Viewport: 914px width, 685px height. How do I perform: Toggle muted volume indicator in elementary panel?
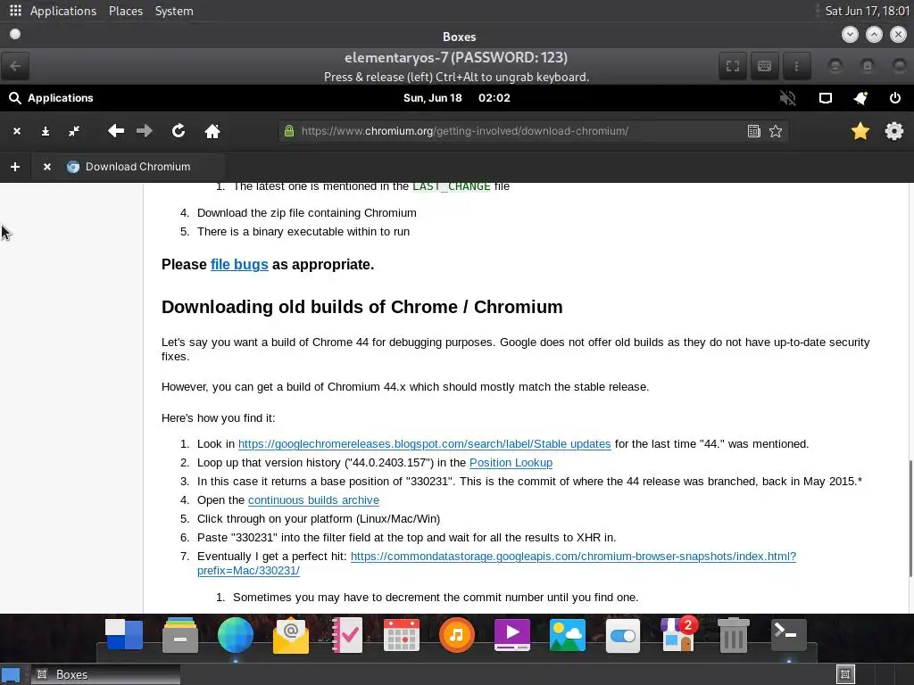[x=787, y=98]
